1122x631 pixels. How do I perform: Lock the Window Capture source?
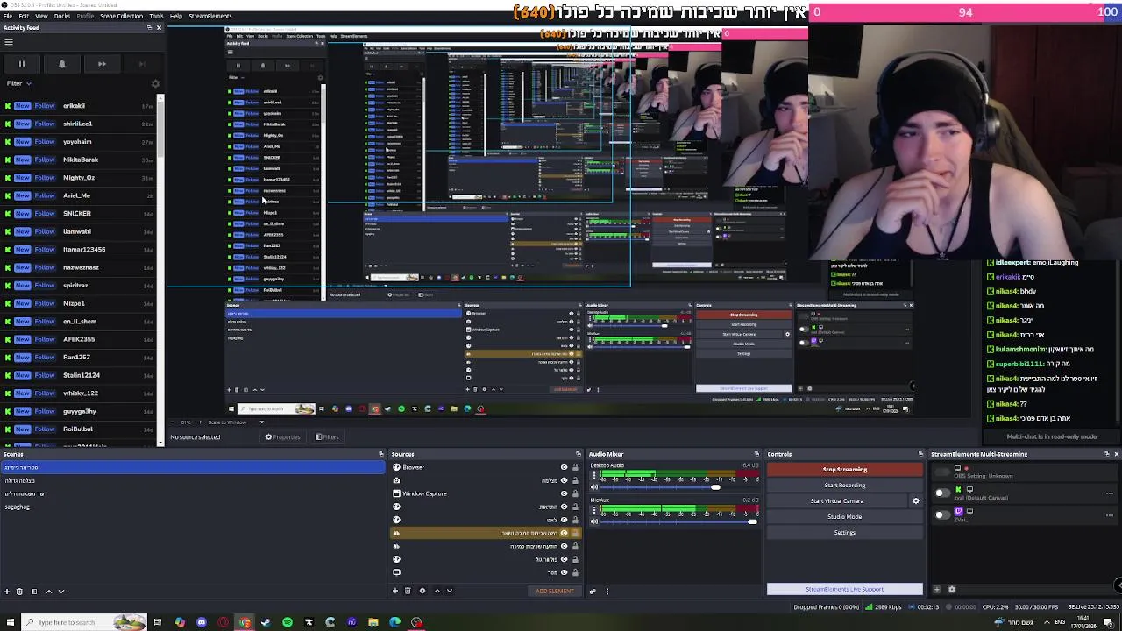(575, 493)
